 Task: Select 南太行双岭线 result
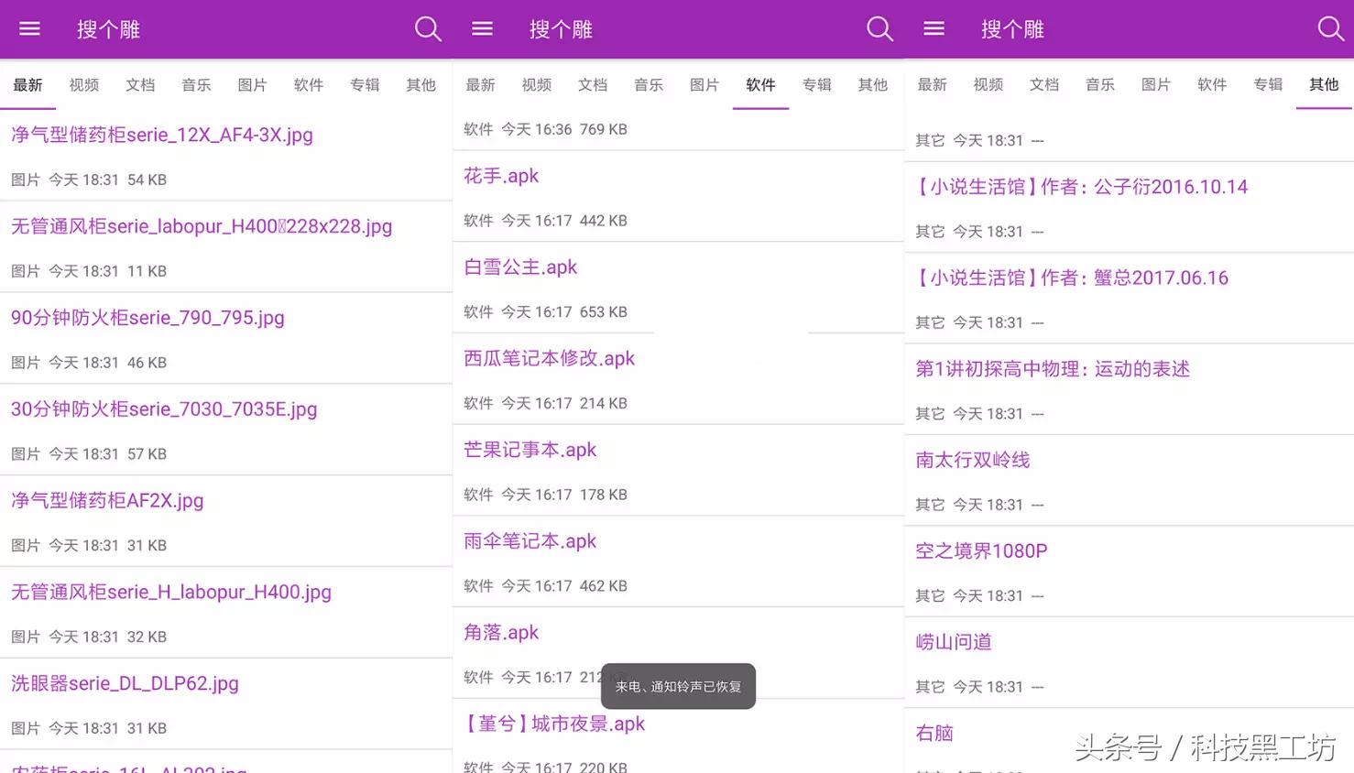[972, 460]
